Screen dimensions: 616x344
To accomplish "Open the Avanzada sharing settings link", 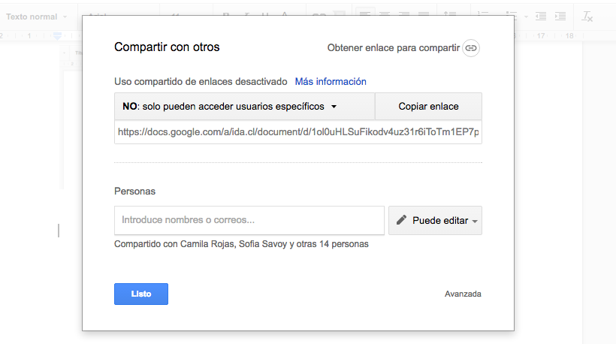I will [463, 294].
